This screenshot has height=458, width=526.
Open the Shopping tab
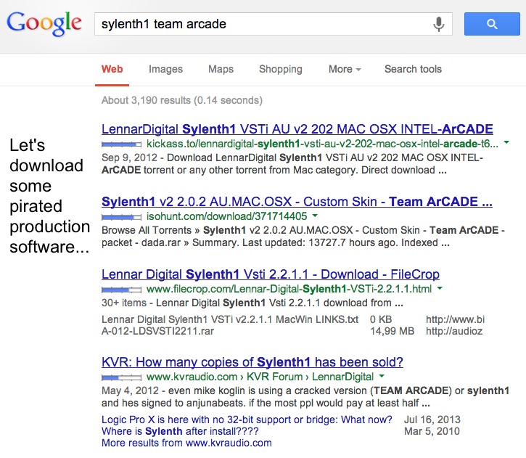[281, 69]
